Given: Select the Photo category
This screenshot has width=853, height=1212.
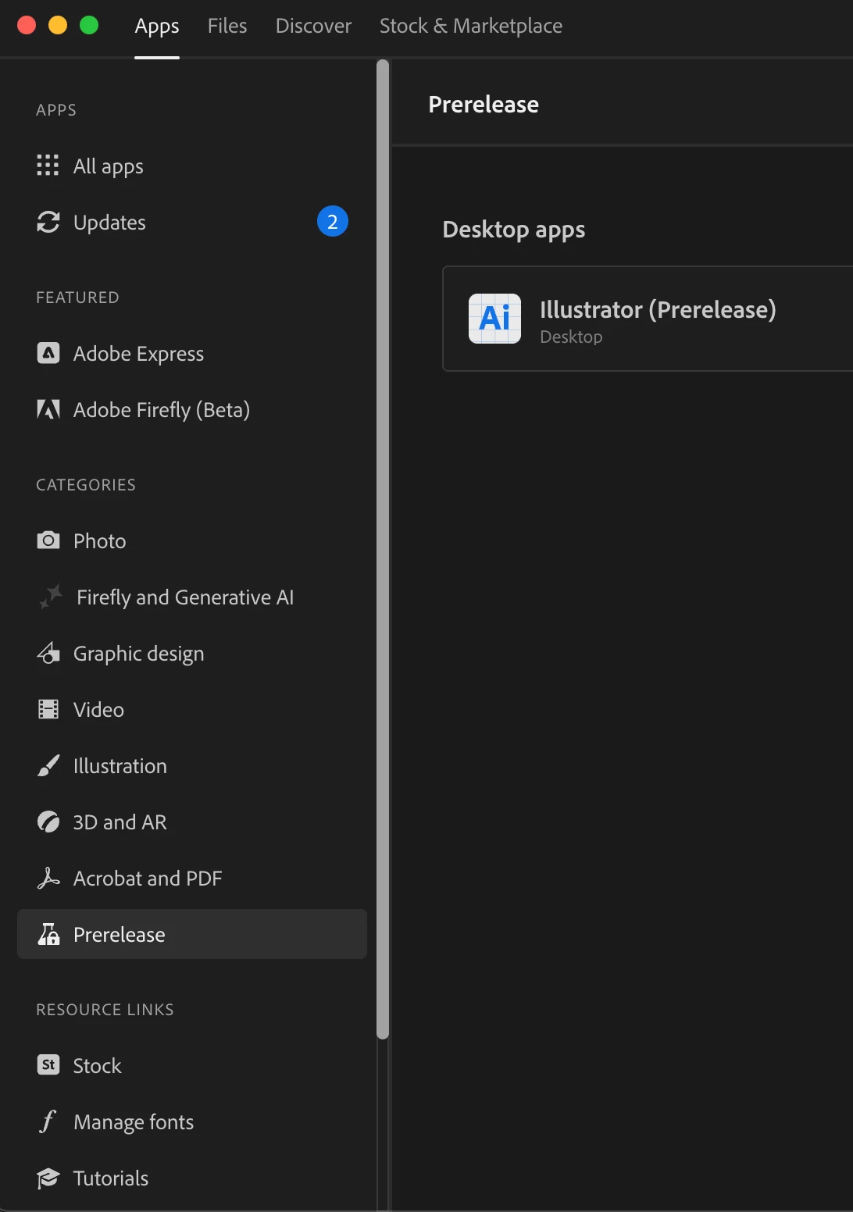Looking at the screenshot, I should click(192, 541).
